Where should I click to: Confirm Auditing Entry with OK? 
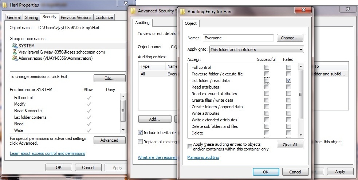pos(266,172)
